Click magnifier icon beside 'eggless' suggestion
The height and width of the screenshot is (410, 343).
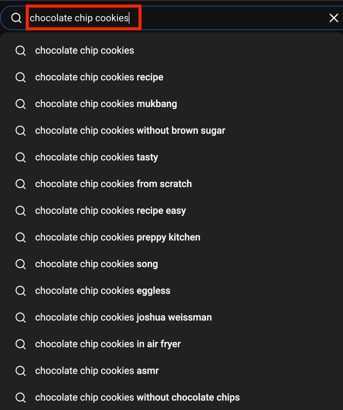tap(21, 291)
